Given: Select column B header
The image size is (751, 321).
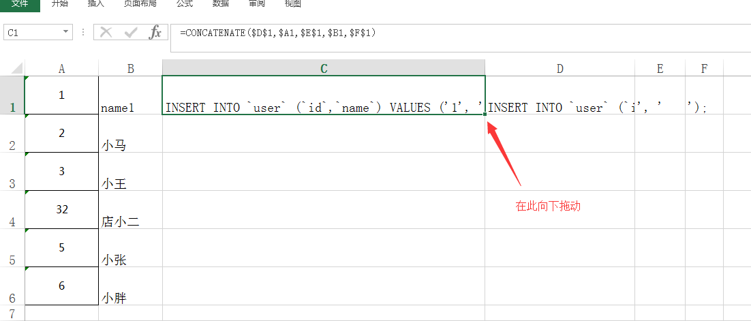Looking at the screenshot, I should click(x=130, y=69).
